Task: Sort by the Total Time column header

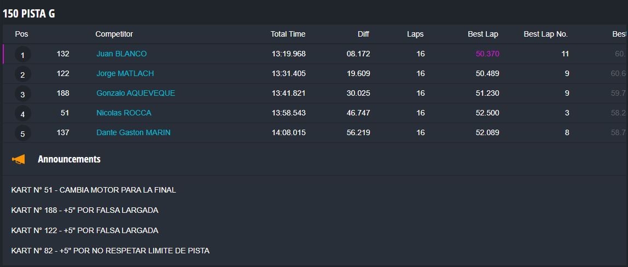Action: (288, 34)
